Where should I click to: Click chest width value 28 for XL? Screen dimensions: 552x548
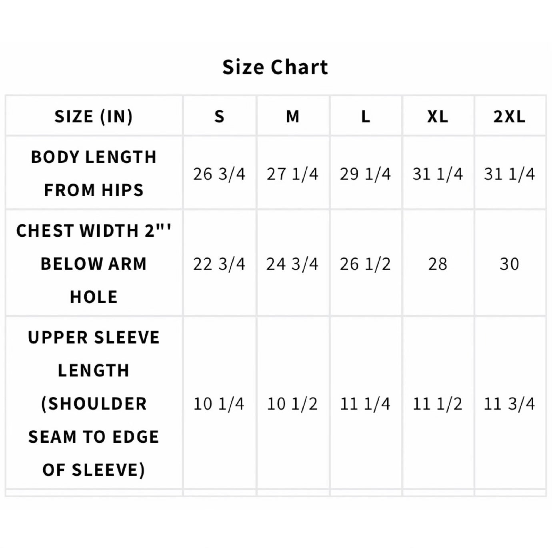[x=438, y=264]
